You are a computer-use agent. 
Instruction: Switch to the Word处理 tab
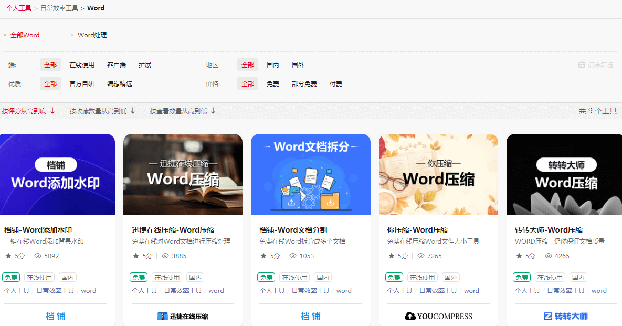tap(91, 35)
